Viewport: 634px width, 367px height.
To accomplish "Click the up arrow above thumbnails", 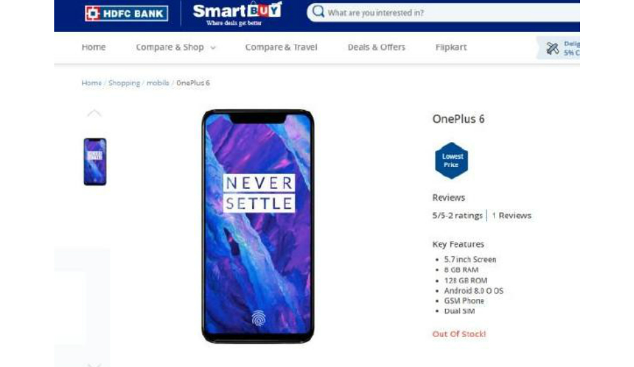I will (94, 113).
